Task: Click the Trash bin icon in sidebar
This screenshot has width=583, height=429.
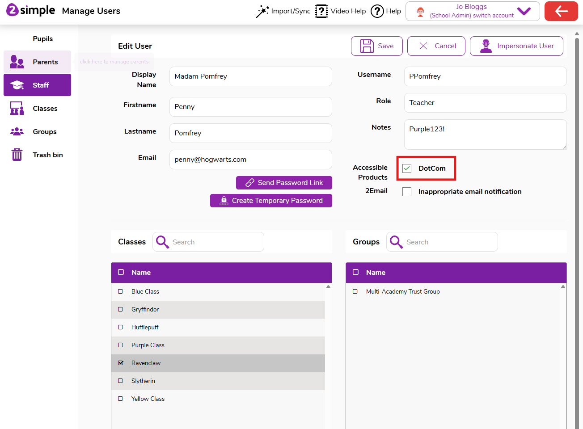Action: (x=17, y=155)
